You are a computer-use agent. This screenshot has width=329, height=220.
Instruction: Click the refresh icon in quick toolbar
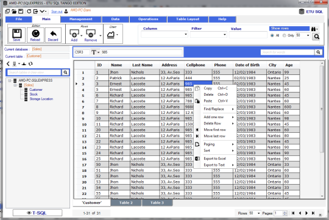coord(29,12)
